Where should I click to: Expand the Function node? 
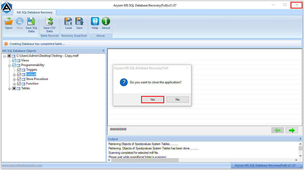(14, 84)
